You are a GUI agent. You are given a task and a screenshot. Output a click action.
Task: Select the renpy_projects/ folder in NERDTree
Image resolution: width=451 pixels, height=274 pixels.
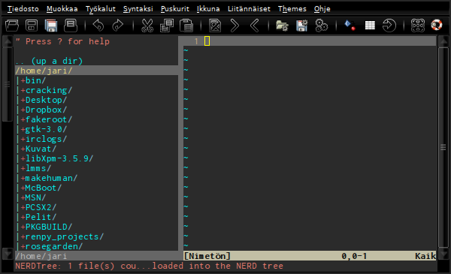pyautogui.click(x=65, y=236)
